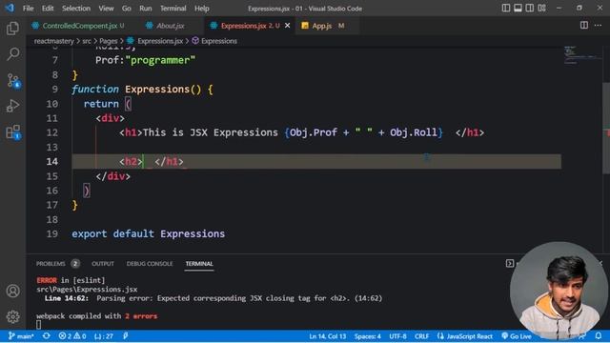Open the Run menu
Image resolution: width=610 pixels, height=343 pixels.
click(146, 9)
